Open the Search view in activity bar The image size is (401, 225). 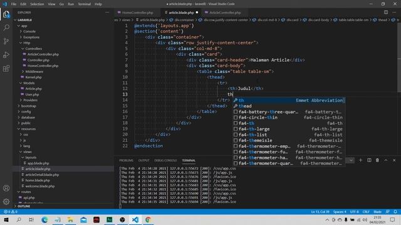pyautogui.click(x=6, y=27)
